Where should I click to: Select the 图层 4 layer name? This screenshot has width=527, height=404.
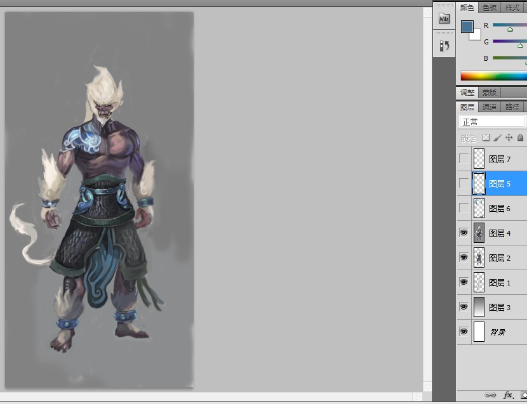[500, 233]
